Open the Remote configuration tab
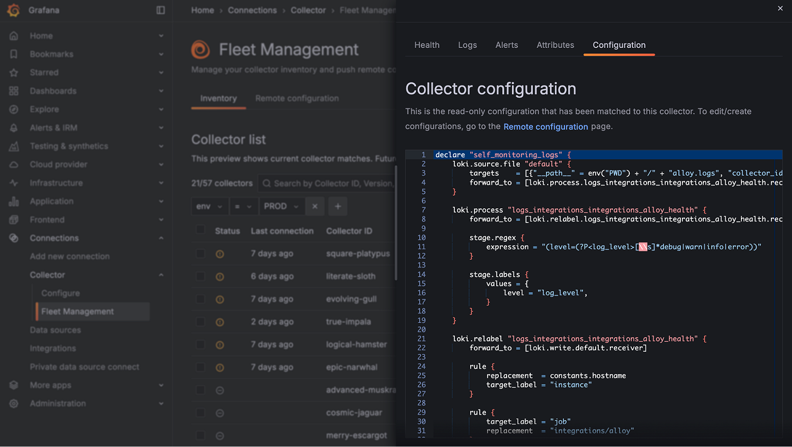The height and width of the screenshot is (447, 792). (296, 98)
